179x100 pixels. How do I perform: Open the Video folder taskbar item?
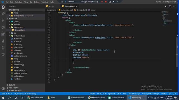(x=51, y=97)
